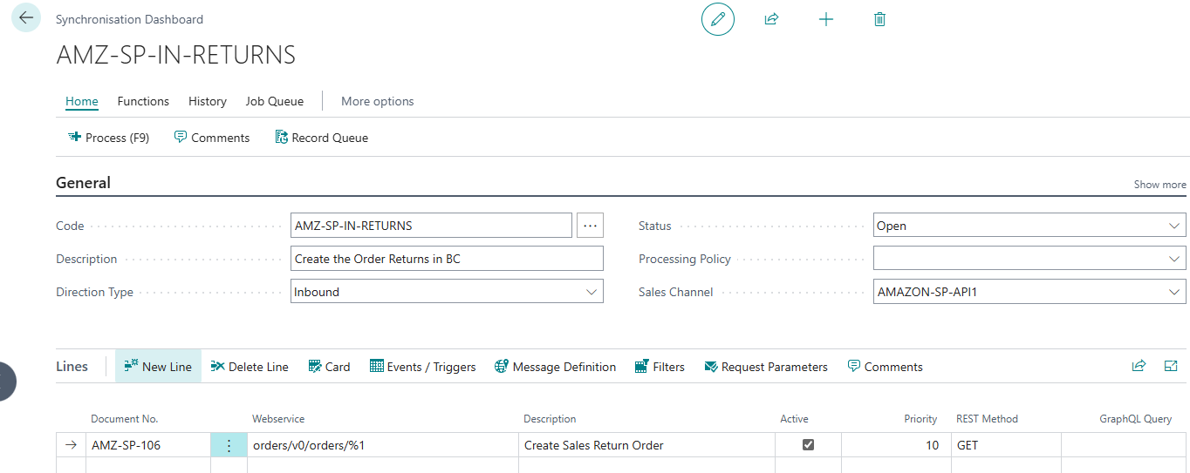
Task: Click the back arrow button
Action: pyautogui.click(x=25, y=17)
